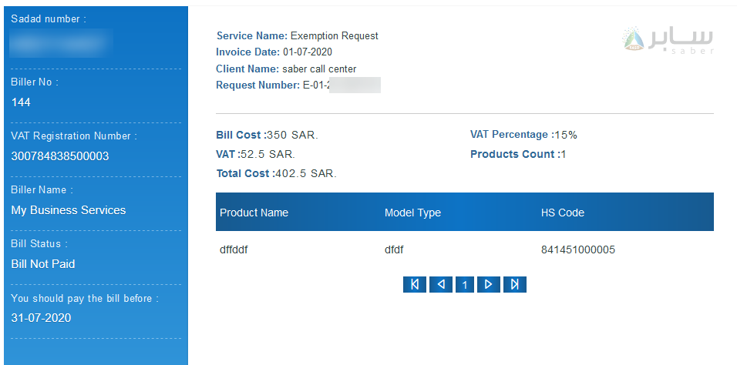Click payment due date 31-07-2020
This screenshot has width=737, height=365.
[x=41, y=318]
